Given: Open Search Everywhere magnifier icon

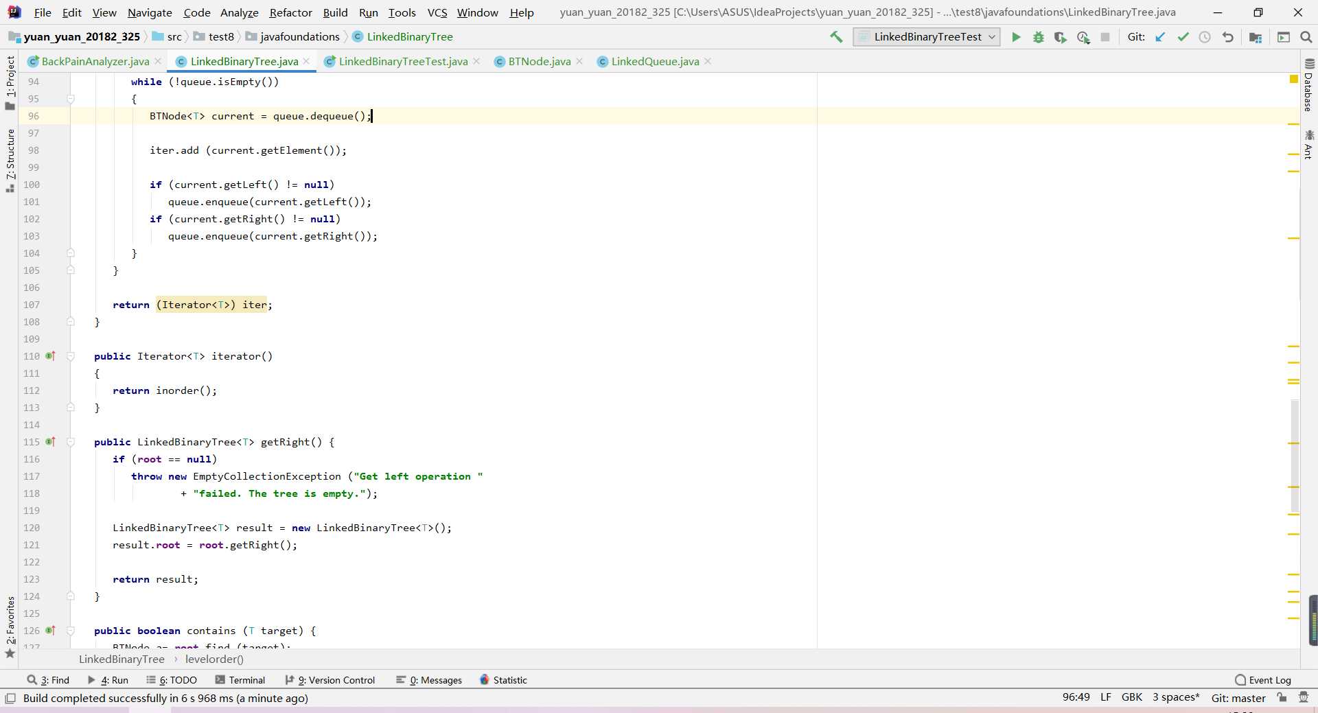Looking at the screenshot, I should 1306,37.
